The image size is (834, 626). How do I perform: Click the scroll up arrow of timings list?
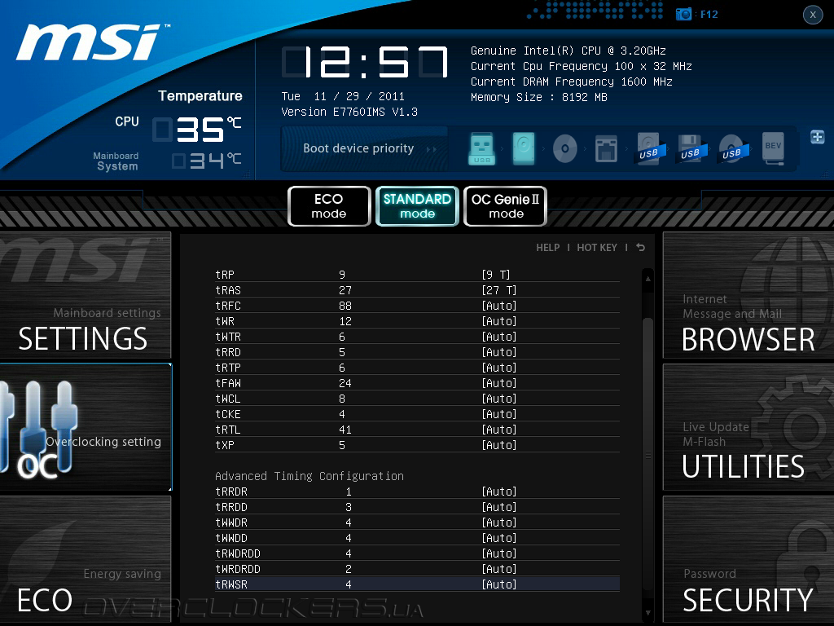[x=647, y=279]
